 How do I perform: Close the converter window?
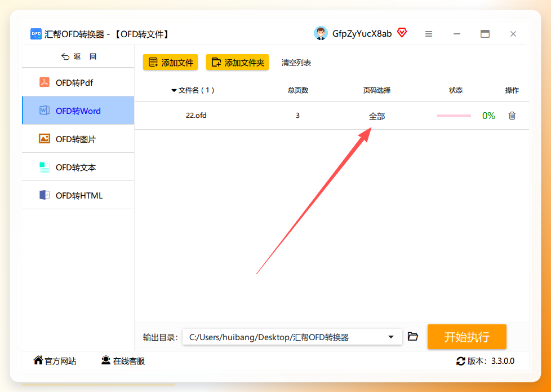513,34
